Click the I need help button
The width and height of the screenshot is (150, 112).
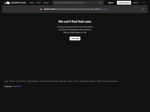tap(75, 38)
